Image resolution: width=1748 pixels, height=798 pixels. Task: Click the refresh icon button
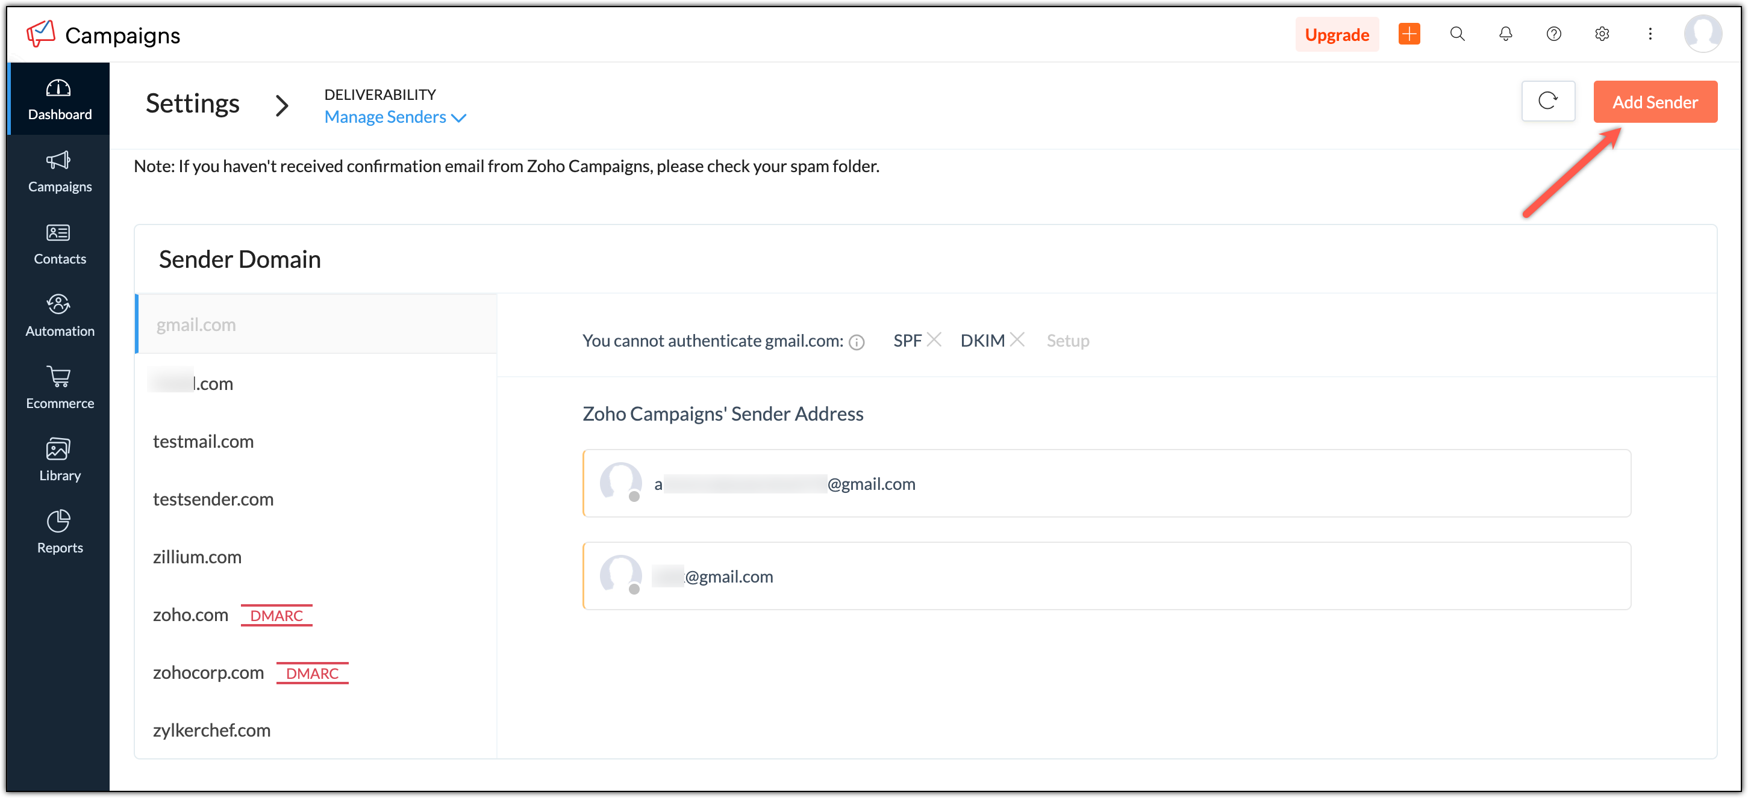[x=1548, y=102]
